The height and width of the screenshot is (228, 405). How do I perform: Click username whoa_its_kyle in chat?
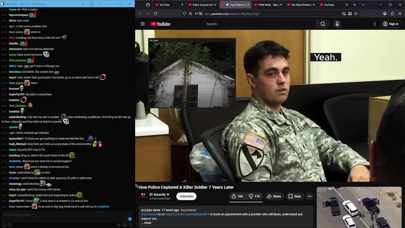(x=17, y=190)
